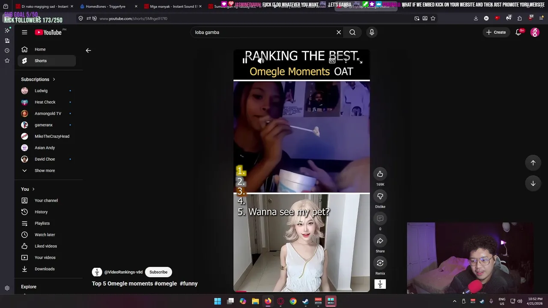Bookmark this page with the star icon
The width and height of the screenshot is (548, 308).
[x=433, y=18]
